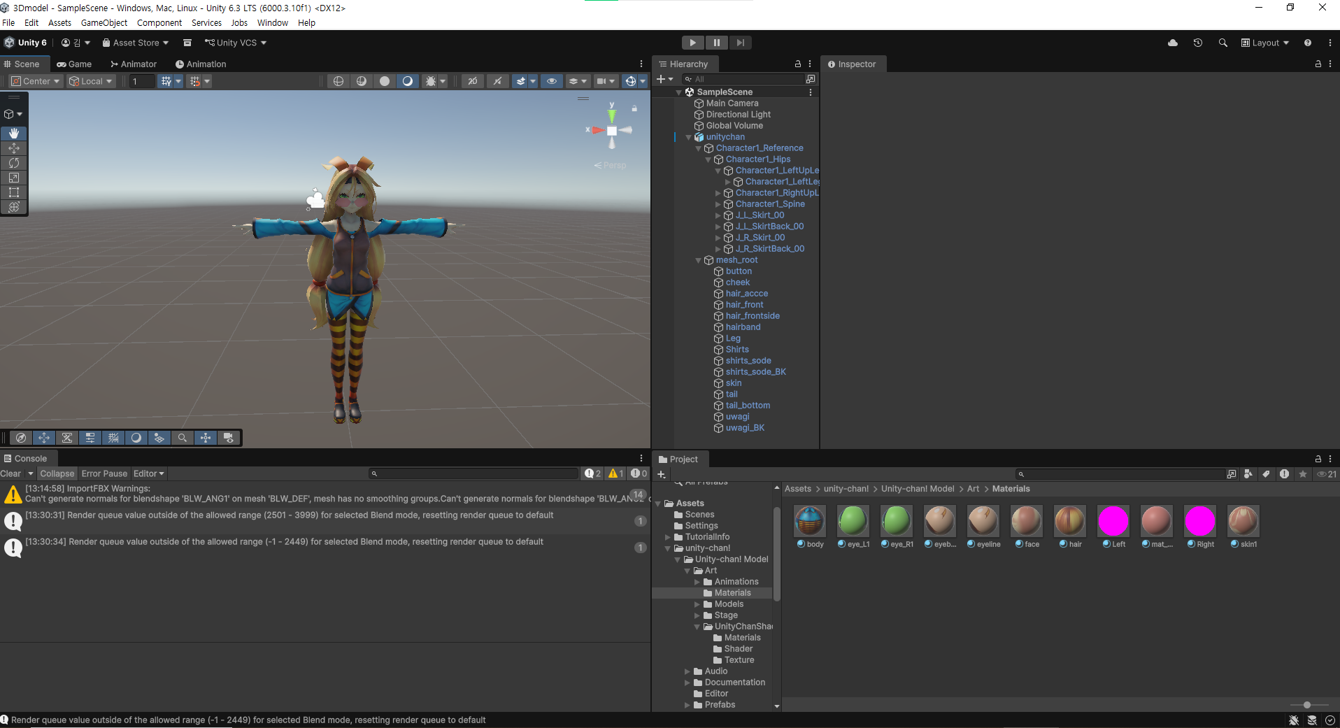Click the Project panel add (plus) button

661,474
